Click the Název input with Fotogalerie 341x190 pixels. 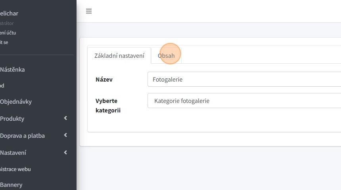[x=244, y=79]
